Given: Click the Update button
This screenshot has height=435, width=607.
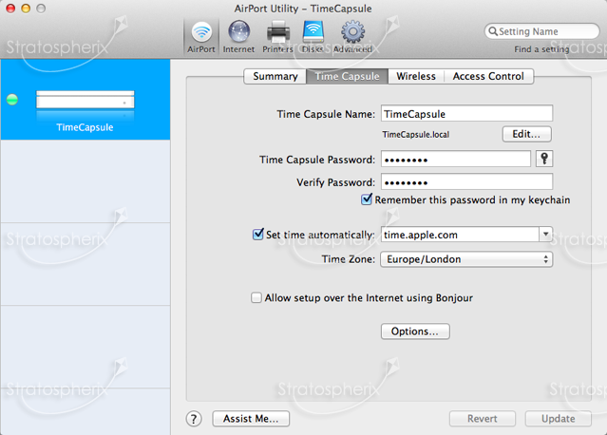Looking at the screenshot, I should coord(558,419).
